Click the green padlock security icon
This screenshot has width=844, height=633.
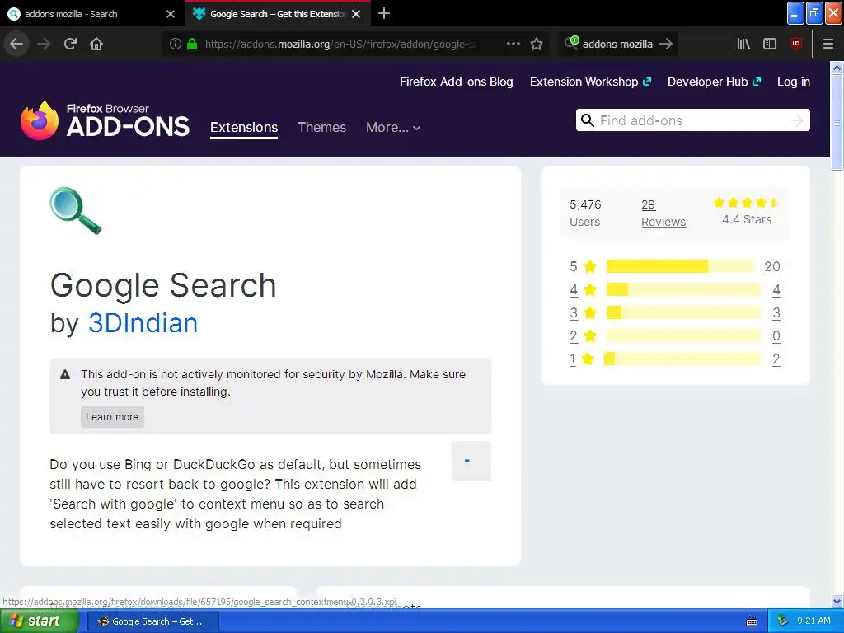pos(191,44)
